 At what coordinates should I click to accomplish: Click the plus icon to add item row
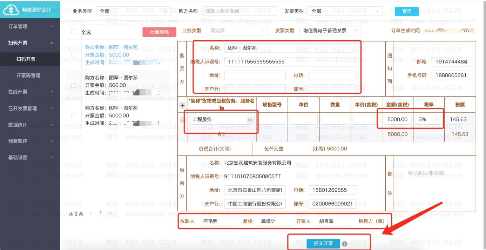(x=182, y=105)
